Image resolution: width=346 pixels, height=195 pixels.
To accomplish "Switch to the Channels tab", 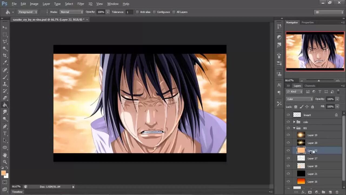I will pyautogui.click(x=310, y=86).
